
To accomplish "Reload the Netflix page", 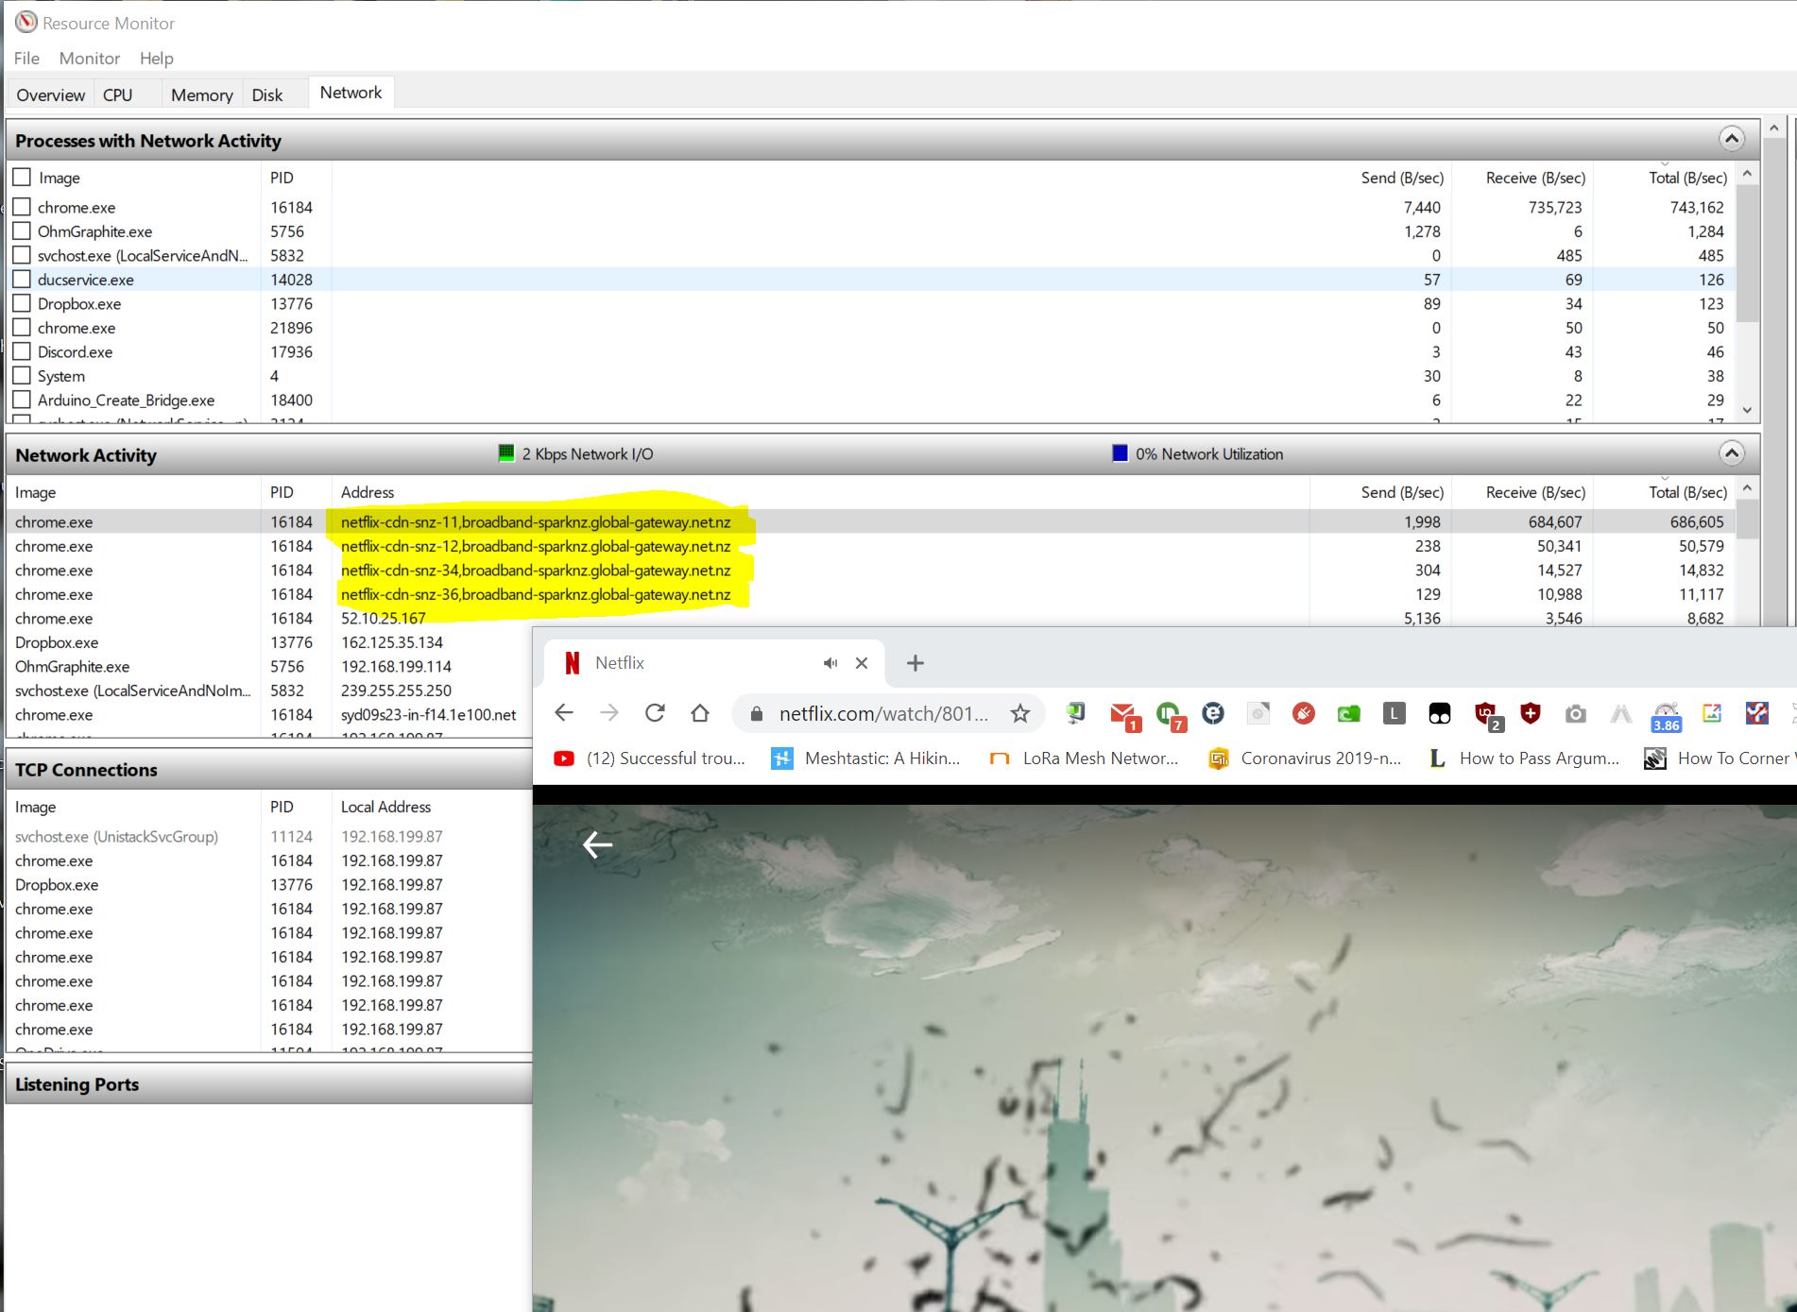I will coord(655,713).
